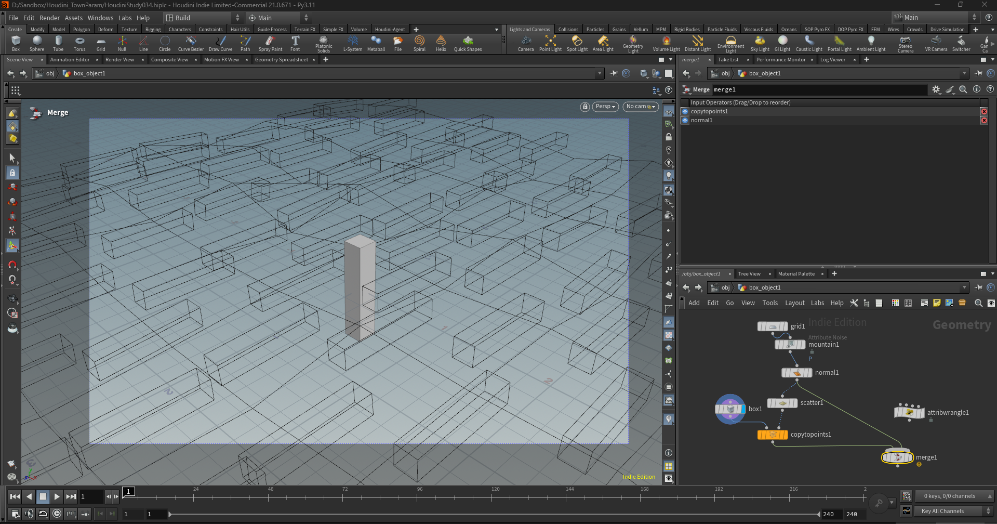Select the copytopoints1 node

pyautogui.click(x=772, y=435)
